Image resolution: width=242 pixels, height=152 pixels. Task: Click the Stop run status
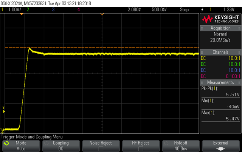[x=184, y=9]
